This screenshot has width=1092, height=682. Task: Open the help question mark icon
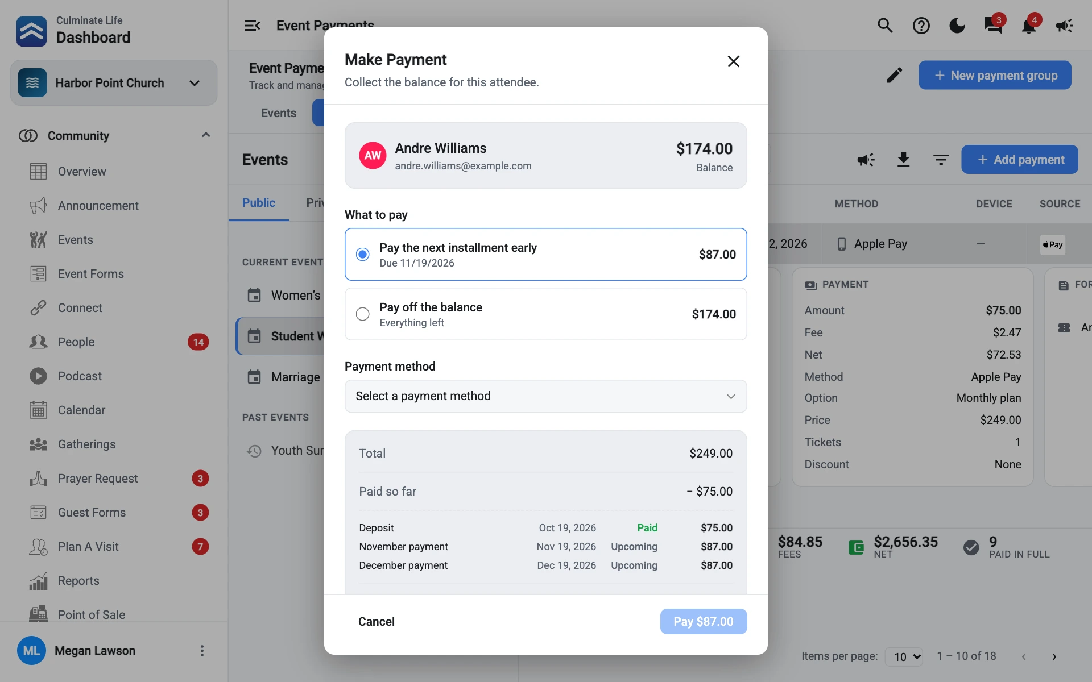click(921, 26)
